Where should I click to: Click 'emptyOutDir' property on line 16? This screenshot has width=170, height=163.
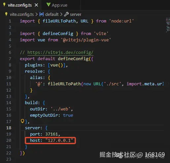44,115
